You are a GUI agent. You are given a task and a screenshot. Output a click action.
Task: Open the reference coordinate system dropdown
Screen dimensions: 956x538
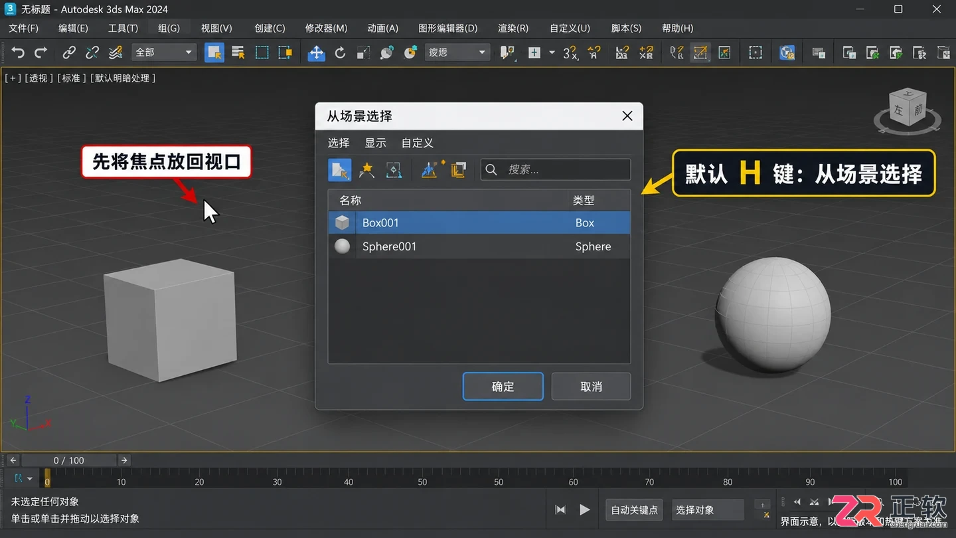point(457,52)
